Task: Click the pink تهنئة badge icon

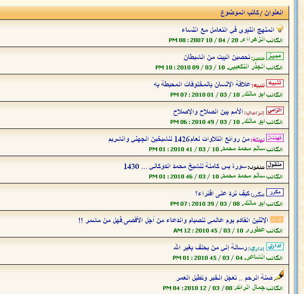Action: coord(275,138)
